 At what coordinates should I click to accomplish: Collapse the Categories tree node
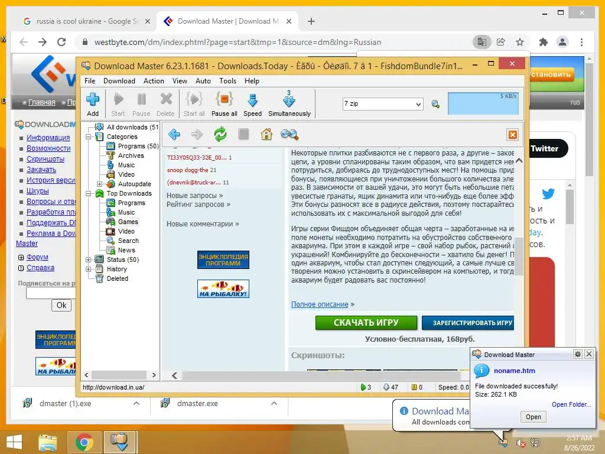coord(89,137)
